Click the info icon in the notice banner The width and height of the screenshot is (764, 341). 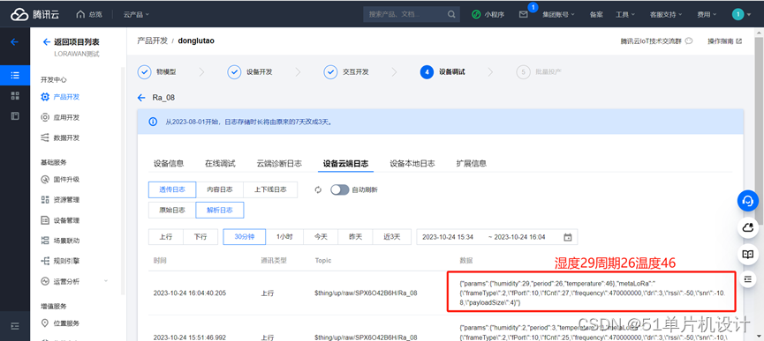pyautogui.click(x=153, y=122)
